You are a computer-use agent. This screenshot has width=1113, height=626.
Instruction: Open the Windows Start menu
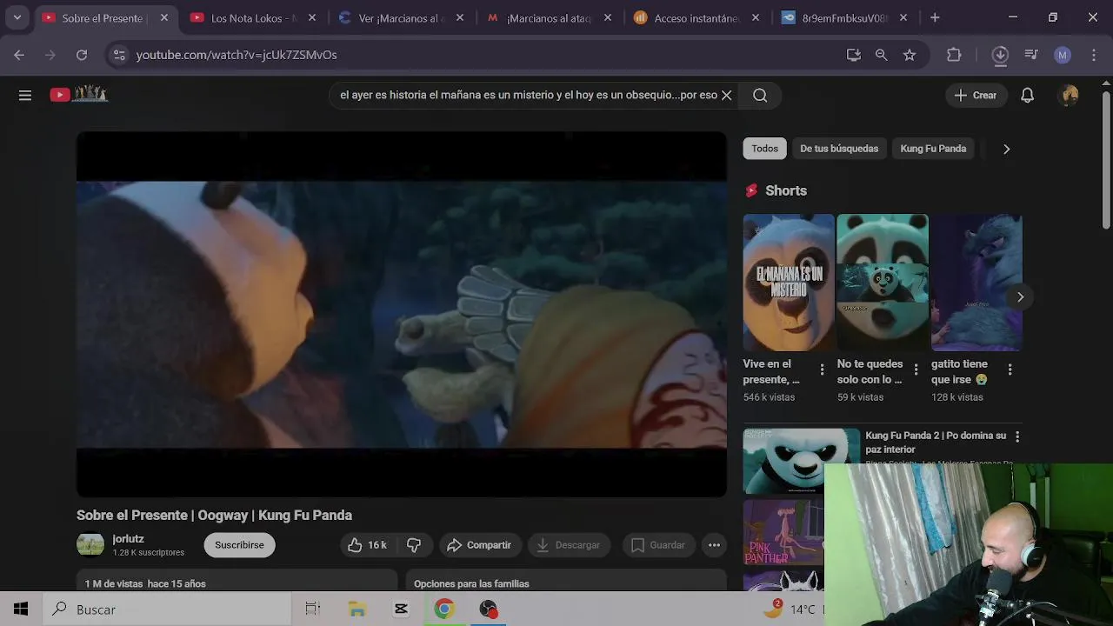coord(21,609)
